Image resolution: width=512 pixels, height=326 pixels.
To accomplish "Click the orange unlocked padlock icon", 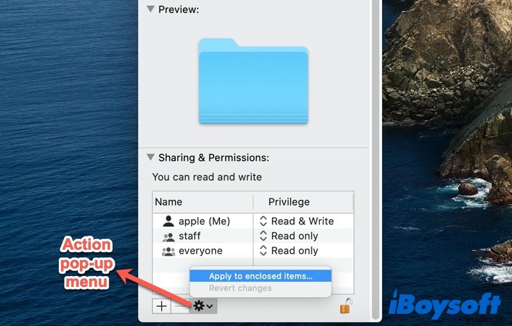I will click(x=346, y=306).
